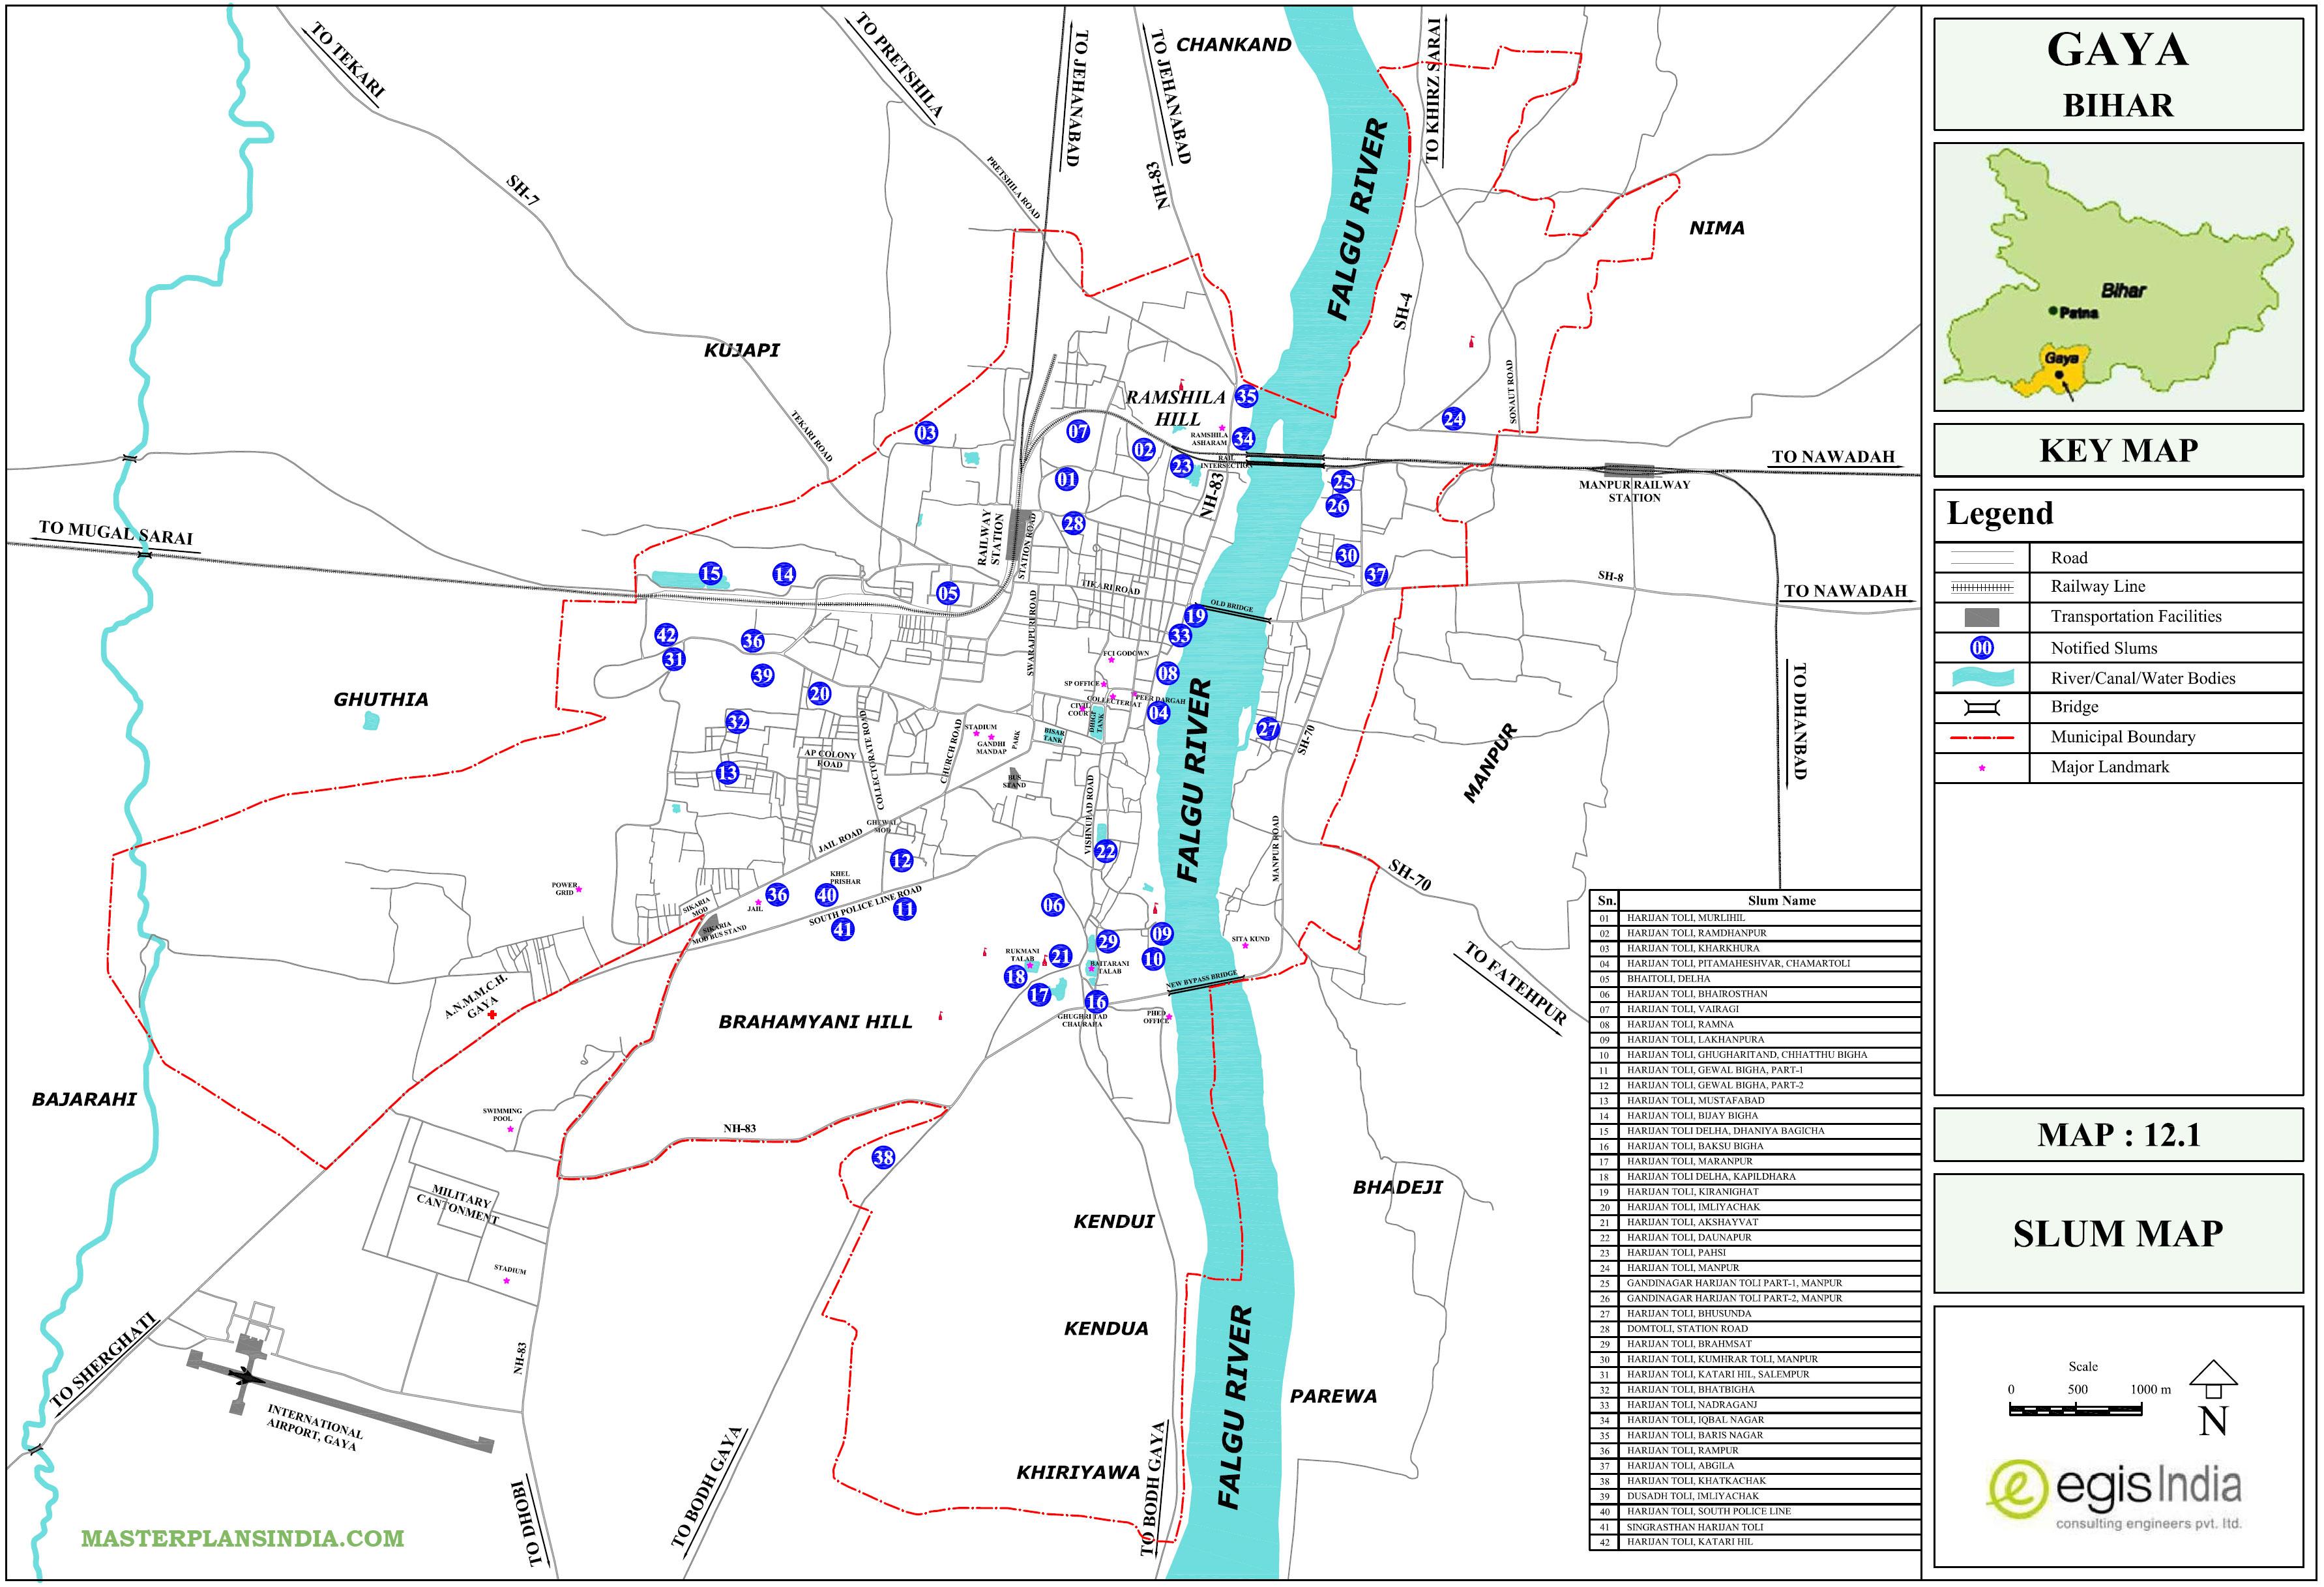This screenshot has width=2324, height=1587.
Task: Click the PAREWA area label
Action: (1333, 1397)
